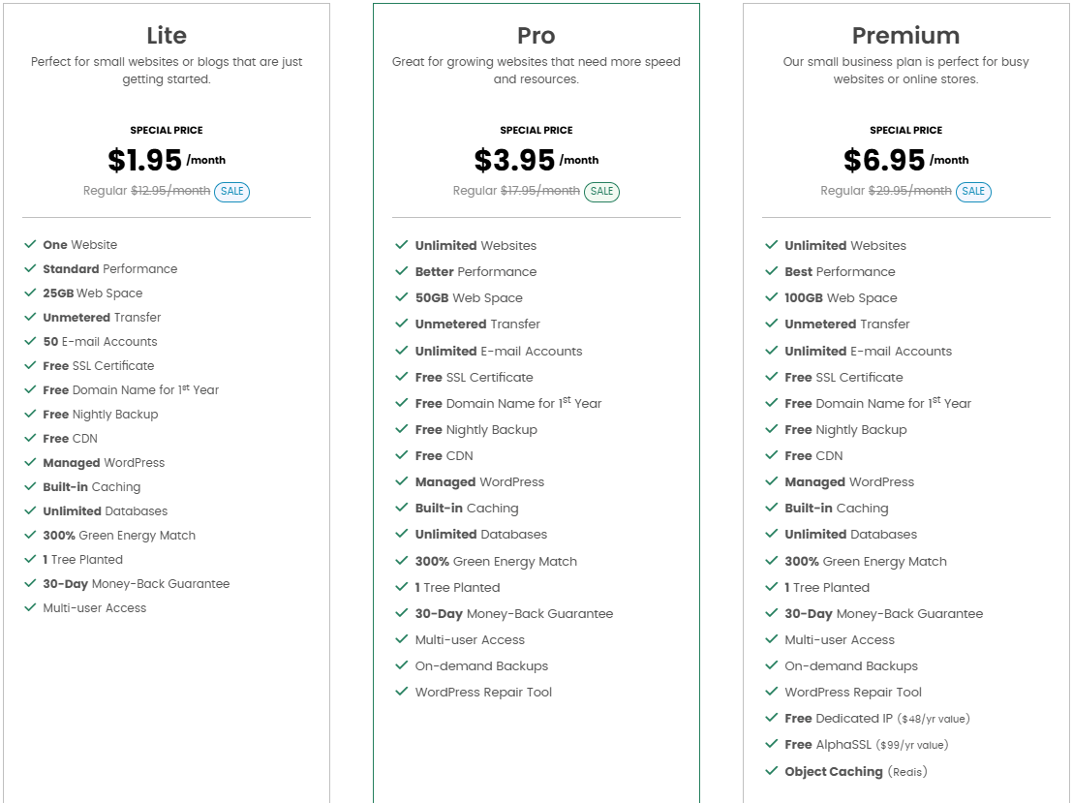Click checkmark beside Lite's Multi-user Access
This screenshot has width=1073, height=803.
click(31, 608)
